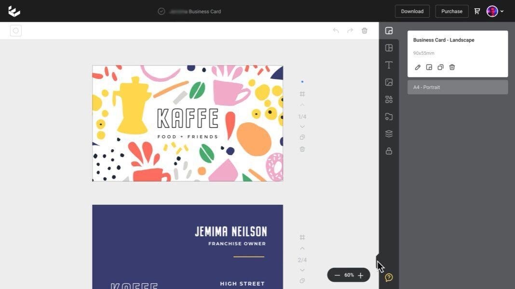Open the Shapes panel in the sidebar
This screenshot has height=289, width=515.
389,99
